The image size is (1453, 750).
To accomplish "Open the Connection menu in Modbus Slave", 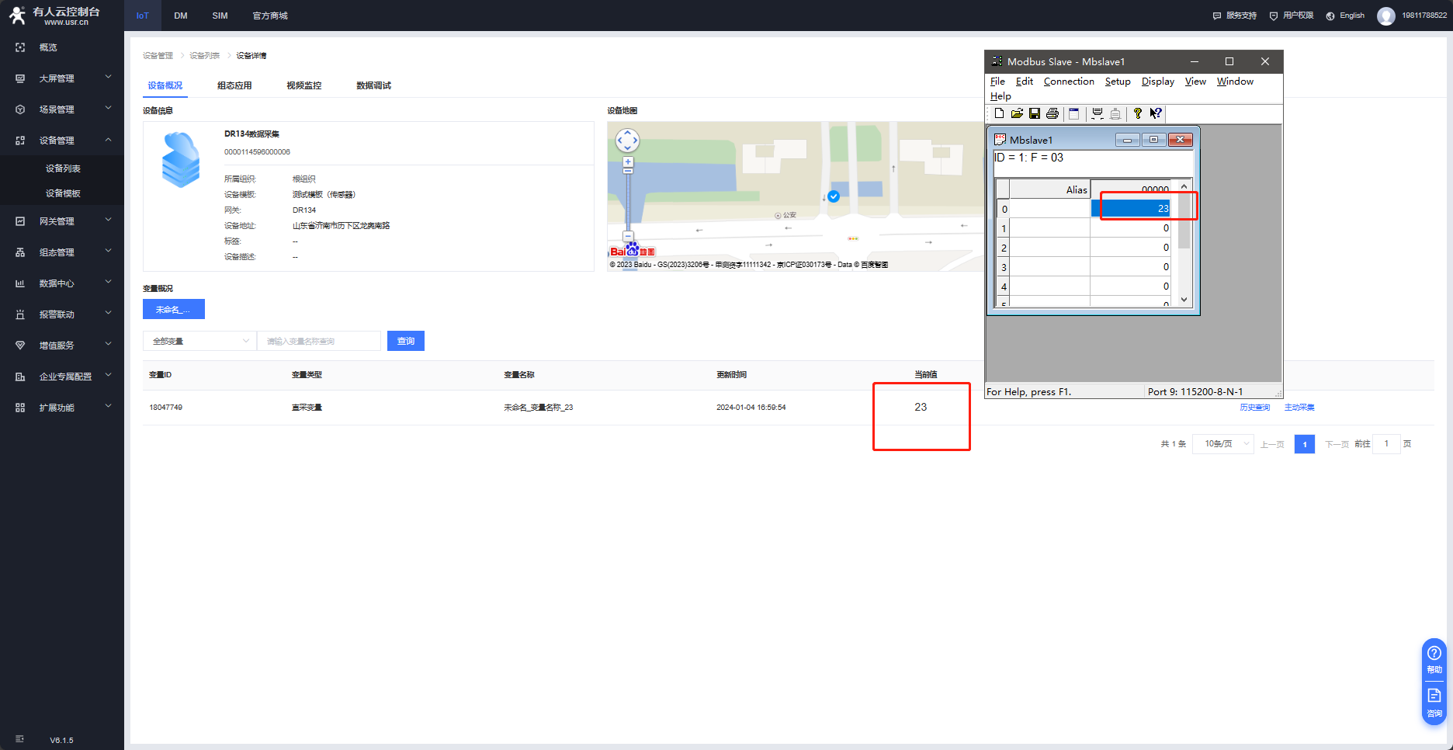I will click(1068, 82).
